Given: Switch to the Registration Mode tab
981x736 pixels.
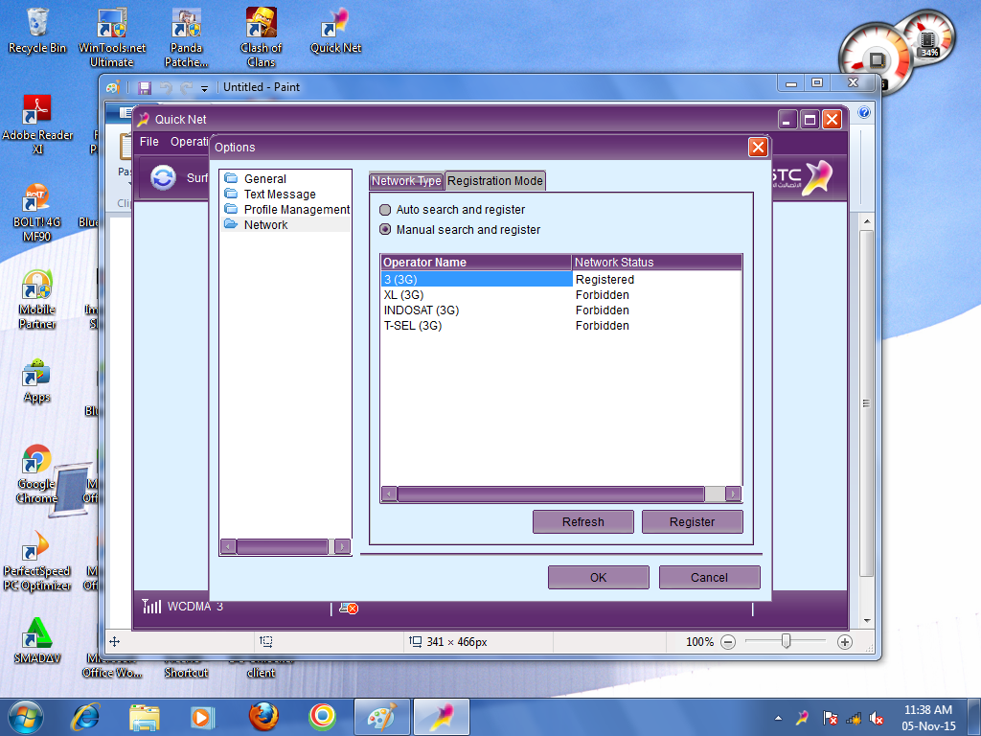Looking at the screenshot, I should pos(495,181).
